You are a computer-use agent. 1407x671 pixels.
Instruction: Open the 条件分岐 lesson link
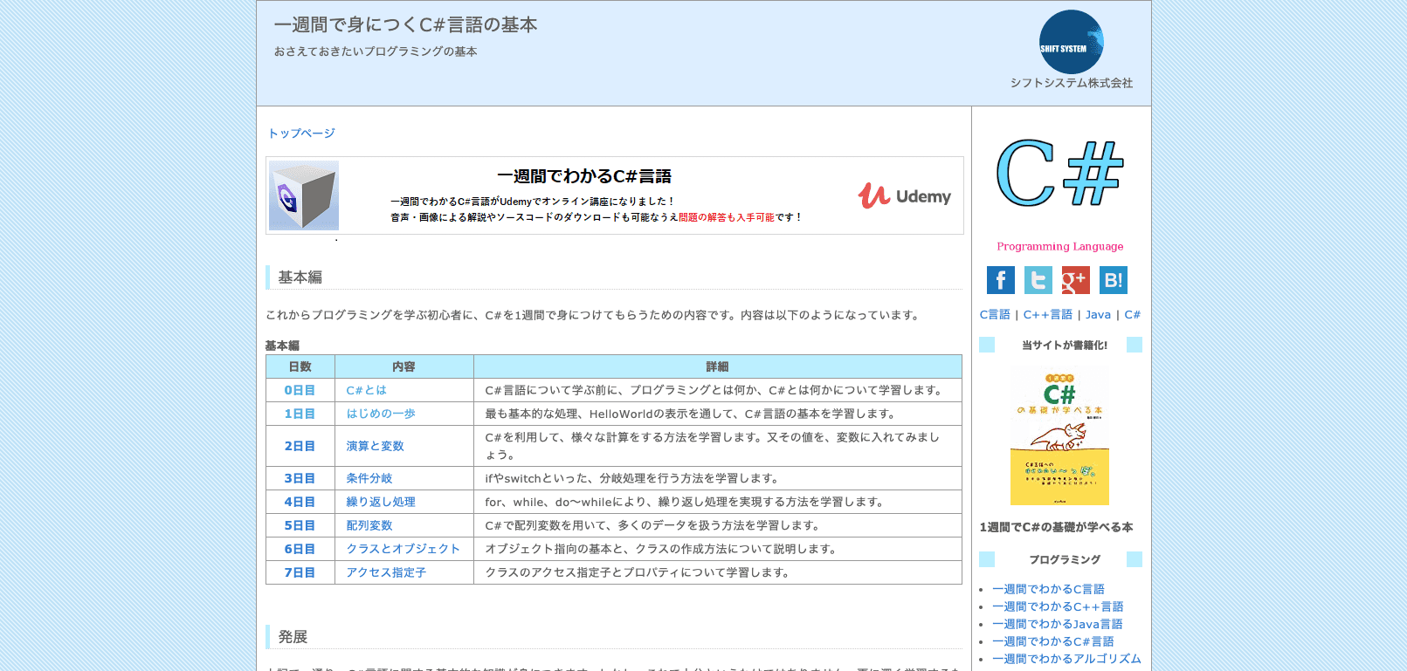coord(369,479)
